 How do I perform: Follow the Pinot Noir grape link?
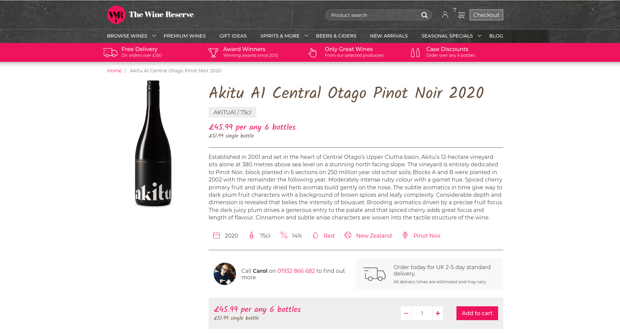click(x=427, y=236)
